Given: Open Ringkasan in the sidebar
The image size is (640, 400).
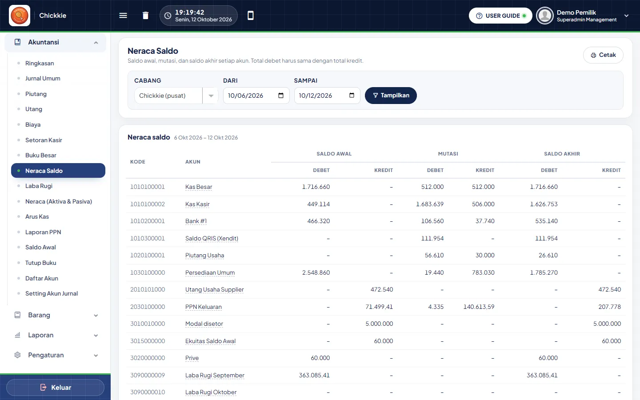Looking at the screenshot, I should click(40, 63).
